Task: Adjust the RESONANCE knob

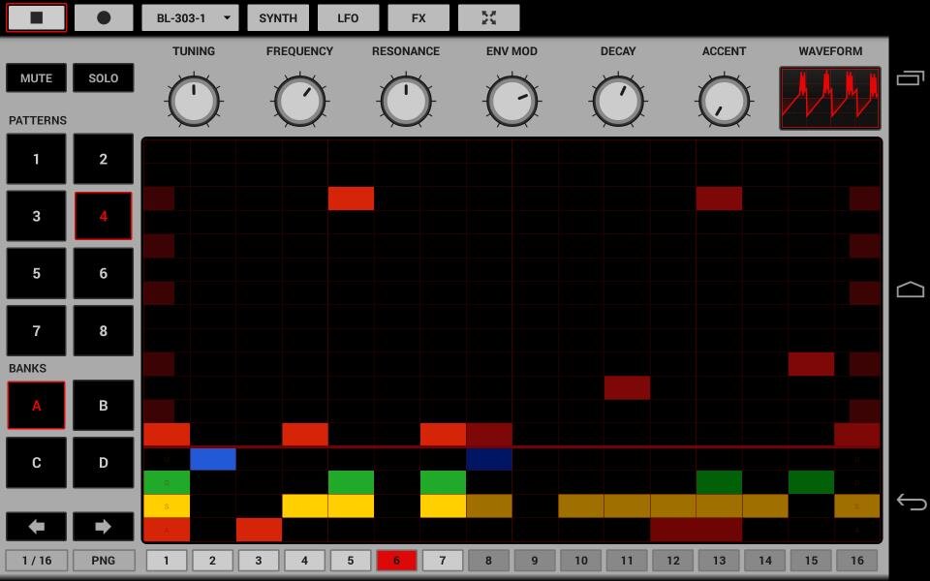Action: coord(406,101)
